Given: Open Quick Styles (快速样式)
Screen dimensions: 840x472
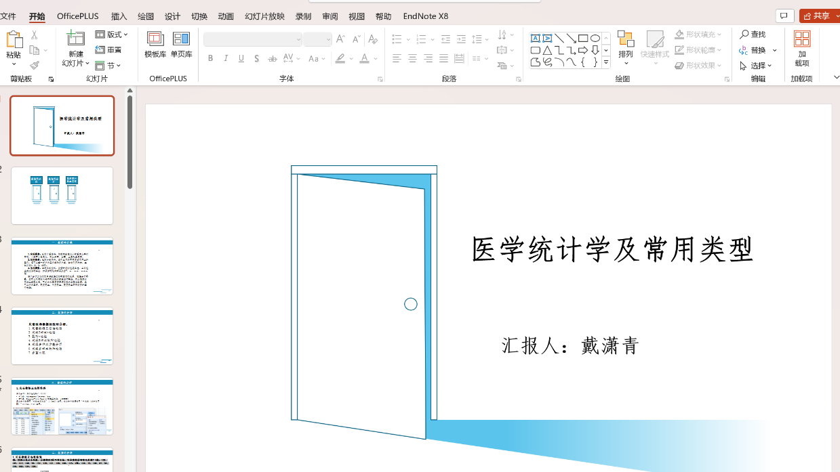Looking at the screenshot, I should (x=655, y=48).
